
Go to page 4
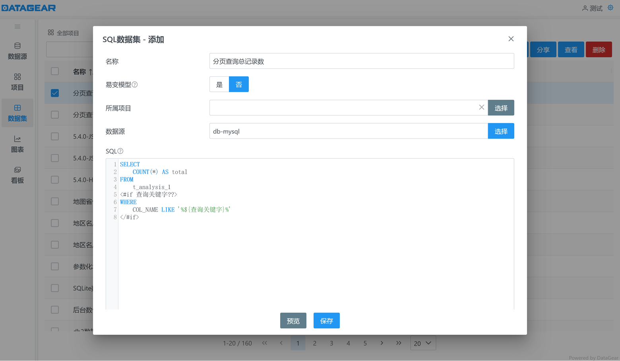[348, 343]
